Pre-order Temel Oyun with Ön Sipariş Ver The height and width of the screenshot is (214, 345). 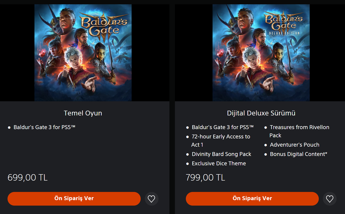[74, 199]
